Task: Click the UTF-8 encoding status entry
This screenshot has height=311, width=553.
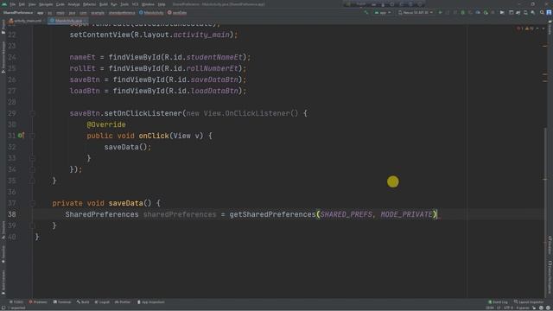Action: [508, 308]
